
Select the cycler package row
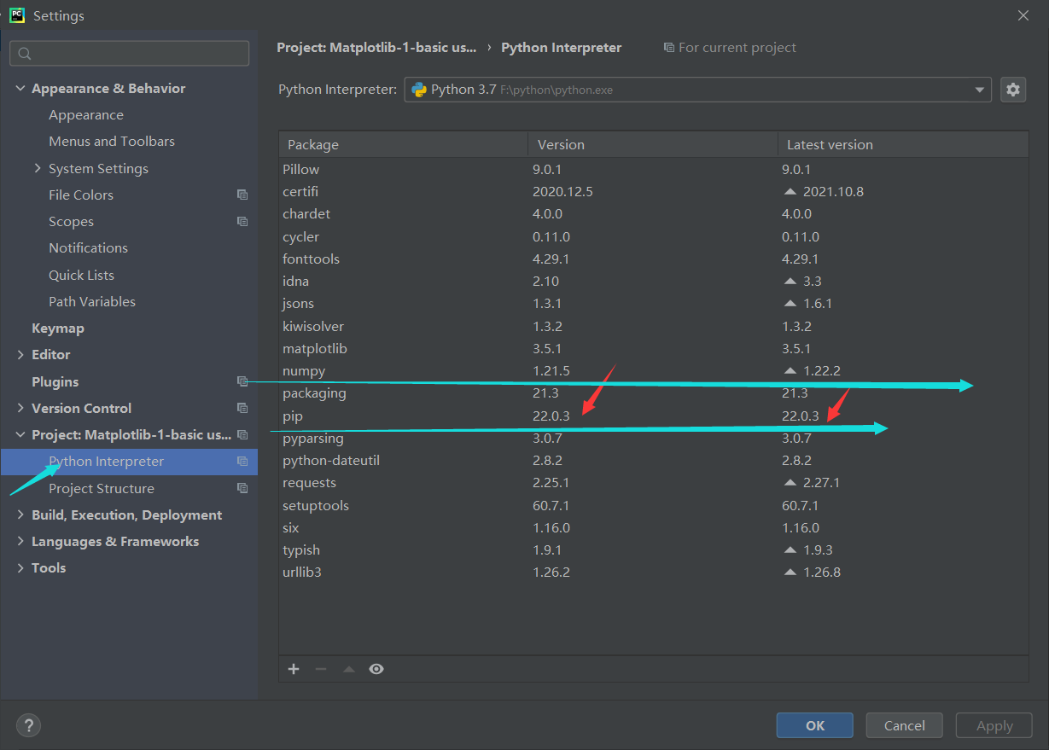[x=654, y=237]
